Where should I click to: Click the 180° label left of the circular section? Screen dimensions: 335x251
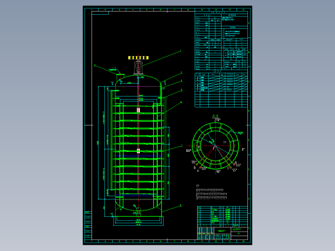[188, 151]
